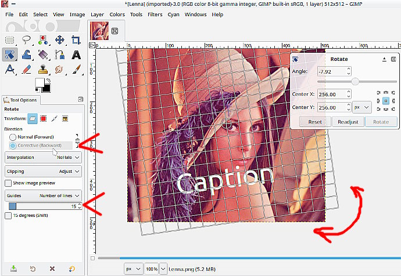401x276 pixels.
Task: Open the Windows menu
Action: [196, 14]
